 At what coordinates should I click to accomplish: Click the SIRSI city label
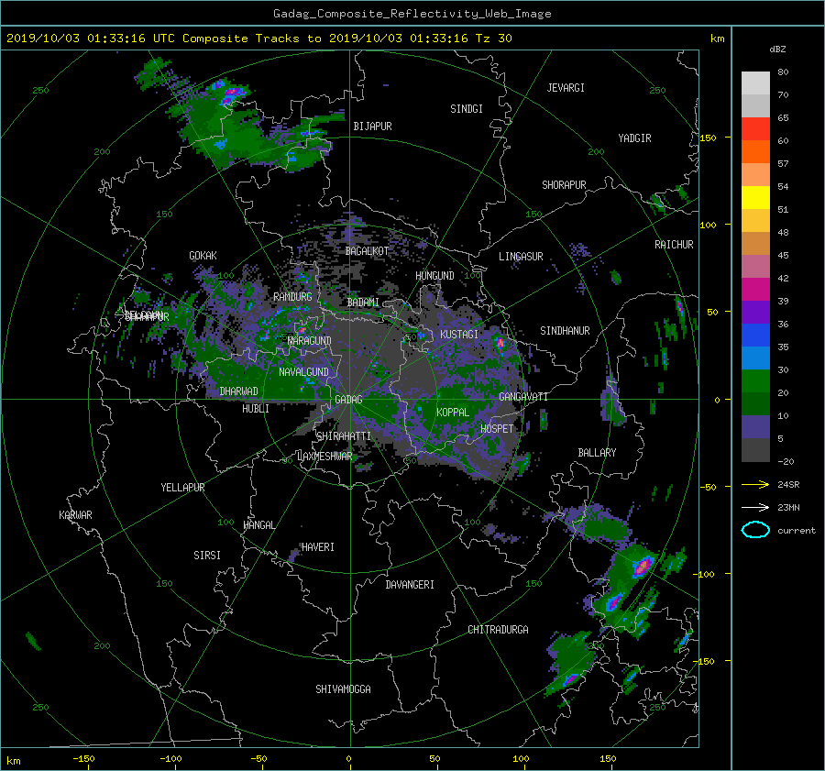coord(207,556)
